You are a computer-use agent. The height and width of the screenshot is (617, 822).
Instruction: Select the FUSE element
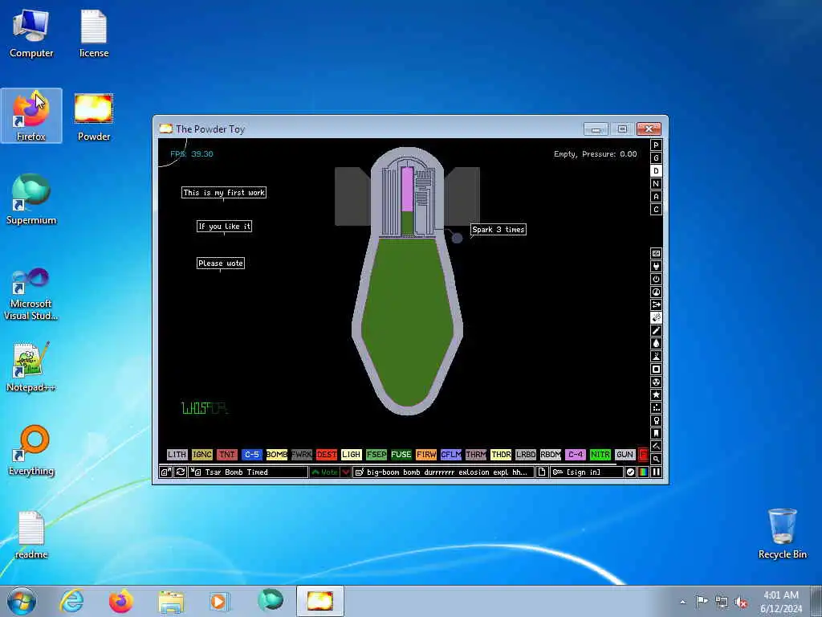click(401, 455)
